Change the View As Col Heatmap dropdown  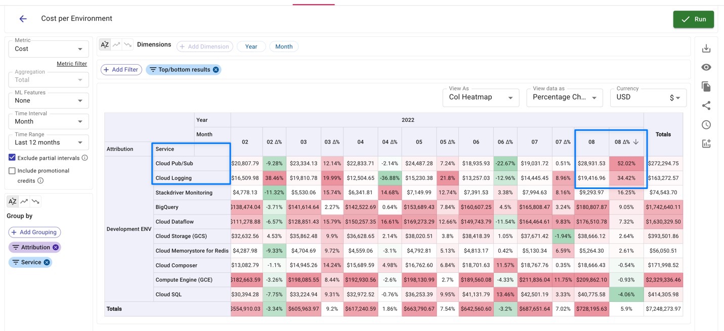pos(480,97)
